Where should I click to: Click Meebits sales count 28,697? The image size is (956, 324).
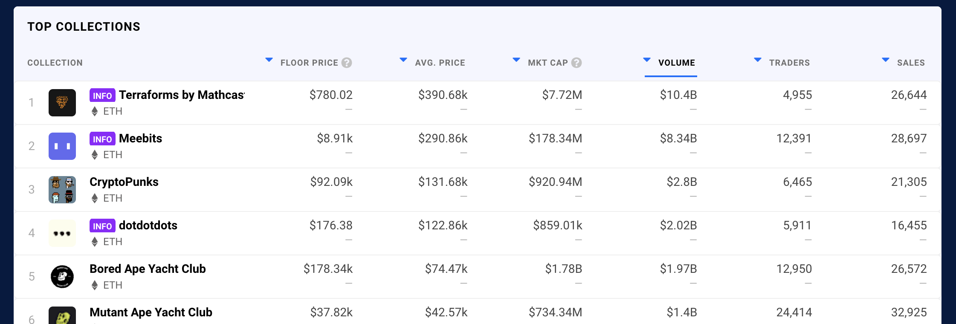[909, 139]
